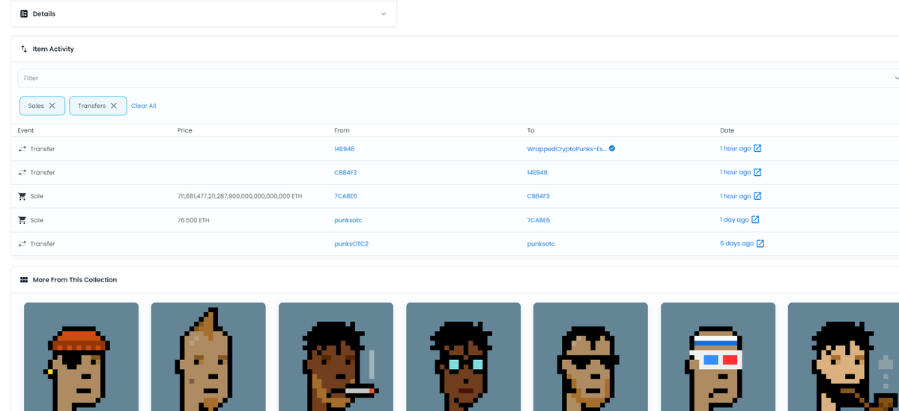Click '1 day ago' date link
The height and width of the screenshot is (411, 899).
(734, 220)
